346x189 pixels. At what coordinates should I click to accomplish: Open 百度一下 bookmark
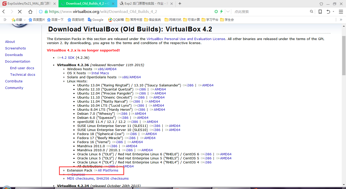(55, 20)
